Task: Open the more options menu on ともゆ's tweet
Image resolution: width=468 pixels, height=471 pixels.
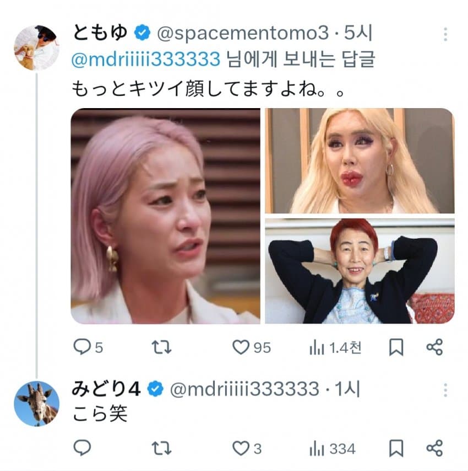Action: (x=445, y=35)
